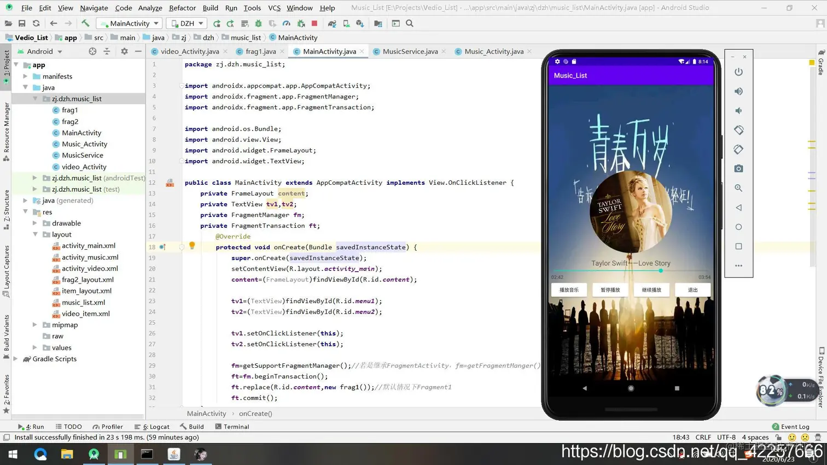Open the Refactor menu

pos(182,8)
